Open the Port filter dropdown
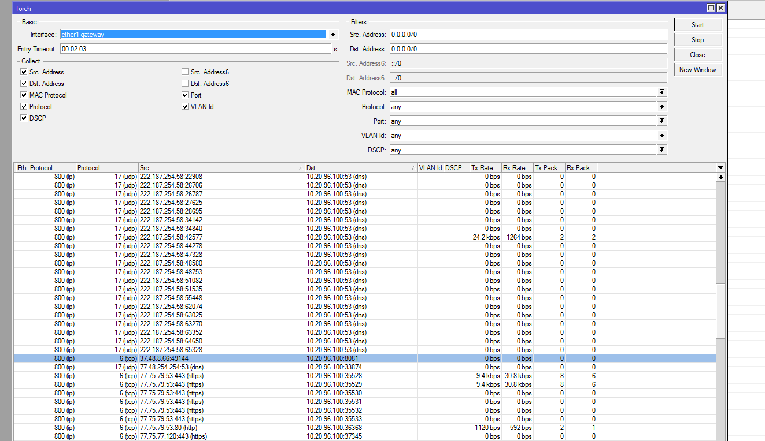765x441 pixels. 662,121
